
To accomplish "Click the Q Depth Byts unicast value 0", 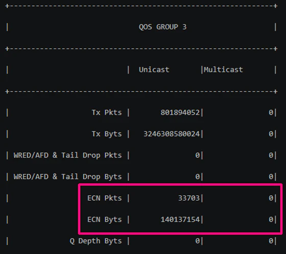I will point(198,241).
